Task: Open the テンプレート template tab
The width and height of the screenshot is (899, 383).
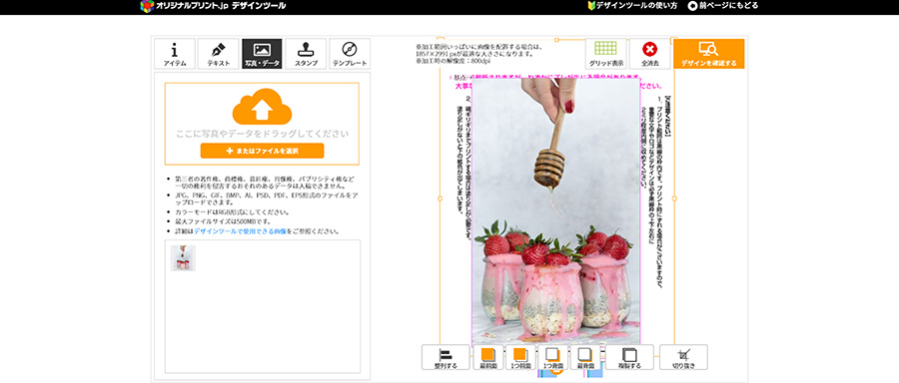Action: point(350,54)
